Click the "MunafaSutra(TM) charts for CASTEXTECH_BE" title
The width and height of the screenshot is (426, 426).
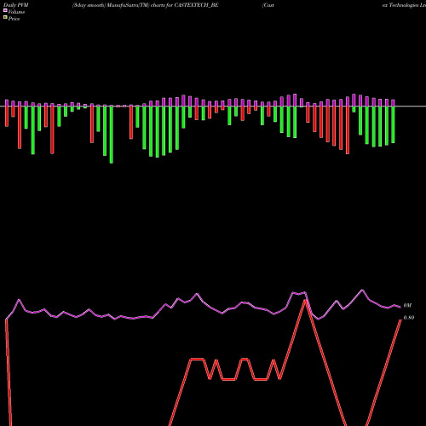click(x=163, y=5)
